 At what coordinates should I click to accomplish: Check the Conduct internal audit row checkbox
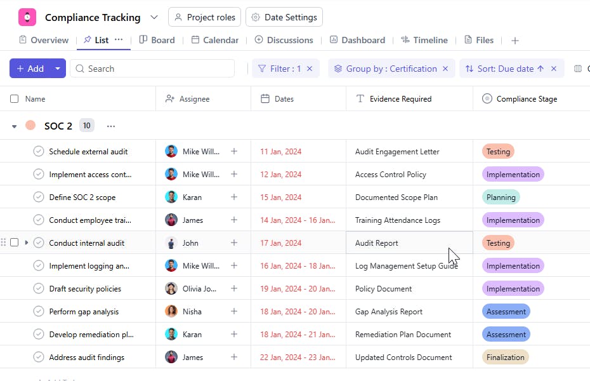(x=15, y=243)
